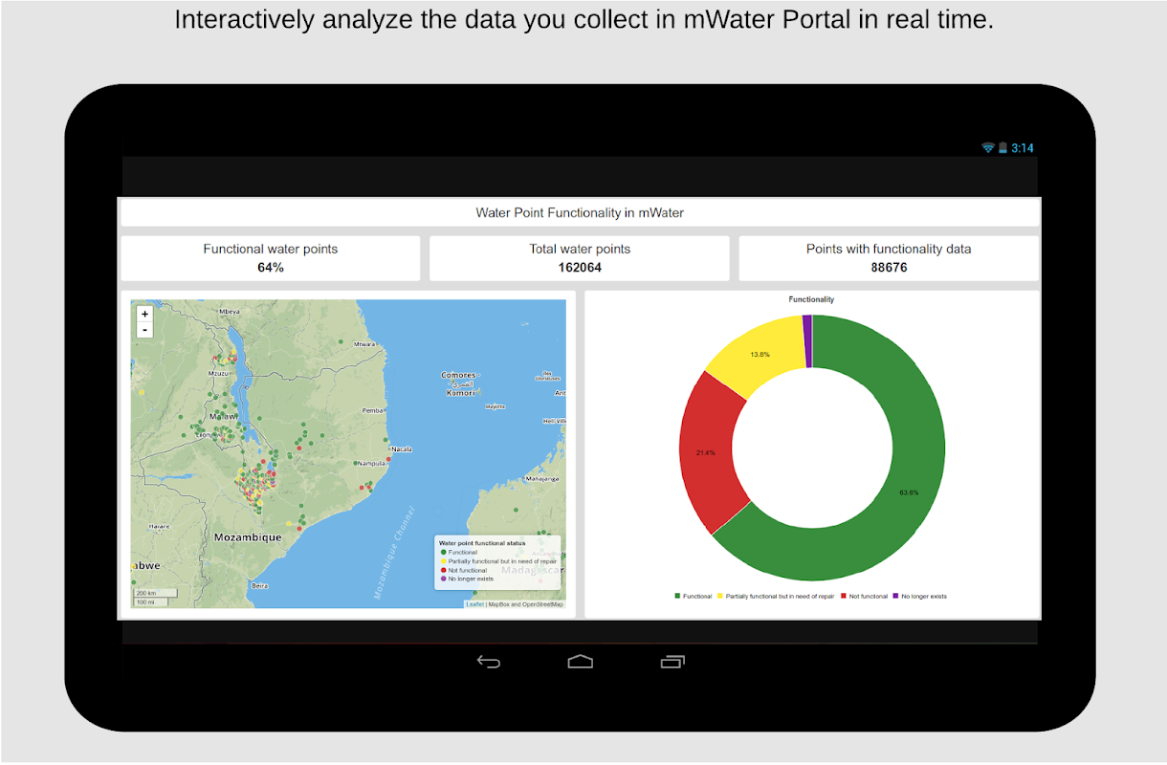The image size is (1167, 765).
Task: Click Not functional in the map legend
Action: coord(464,570)
